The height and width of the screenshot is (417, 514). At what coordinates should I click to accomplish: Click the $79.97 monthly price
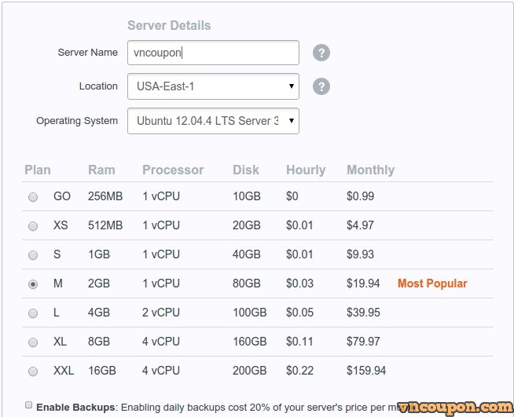coord(363,342)
